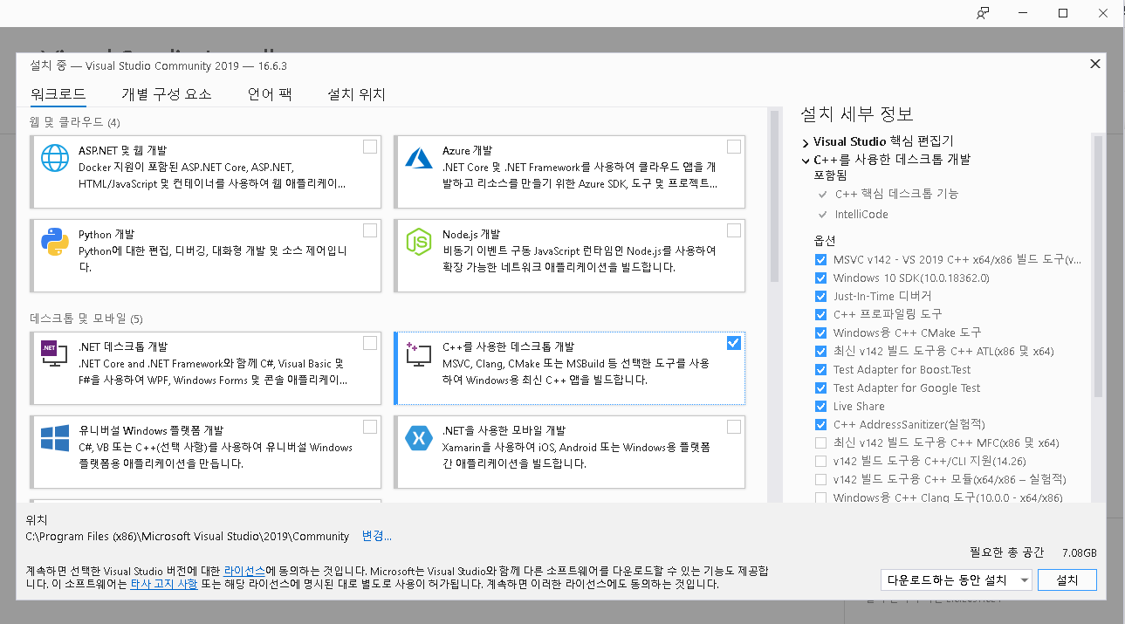Enable the Azure development workload checkbox
The width and height of the screenshot is (1125, 624).
click(733, 147)
